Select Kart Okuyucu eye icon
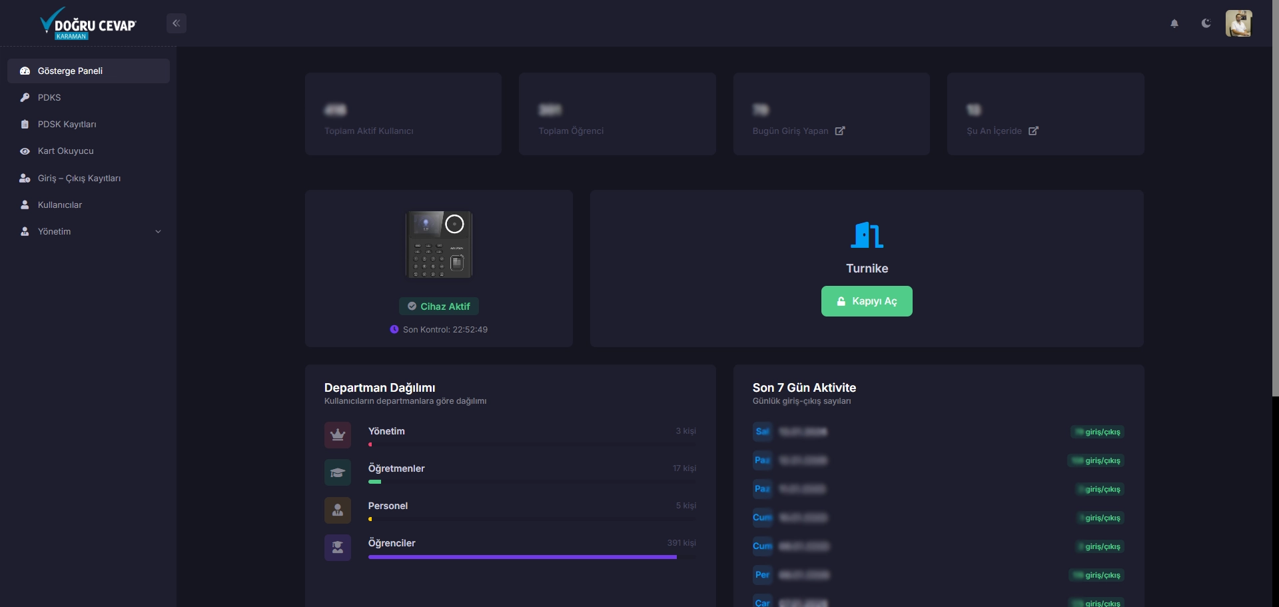The image size is (1279, 607). pos(25,151)
